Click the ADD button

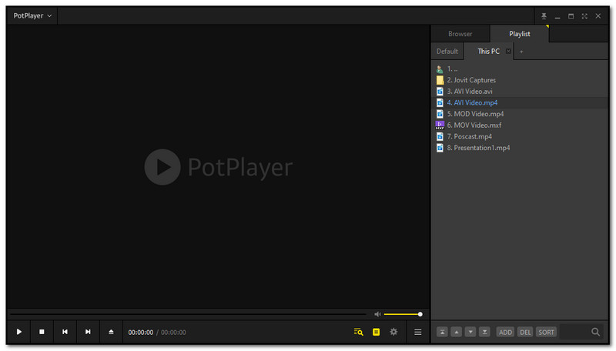pos(505,333)
